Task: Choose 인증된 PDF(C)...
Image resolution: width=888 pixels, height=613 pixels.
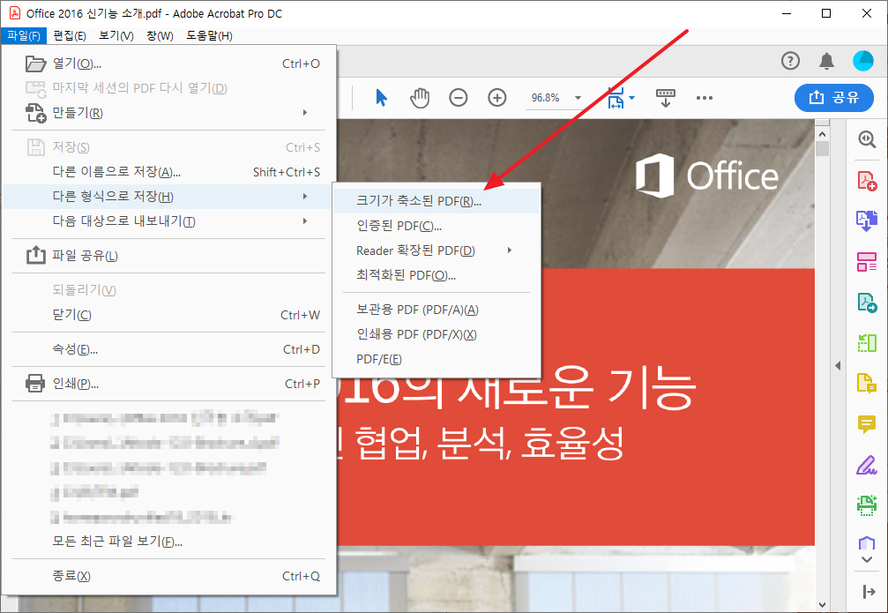Action: (437, 226)
